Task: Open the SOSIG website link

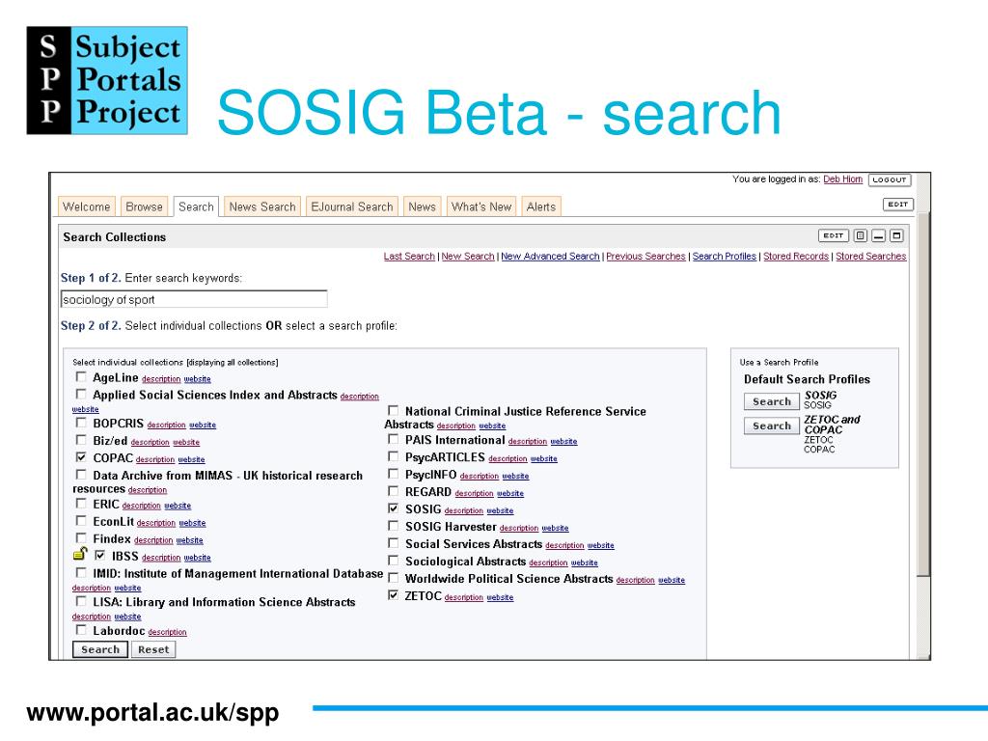Action: [x=500, y=511]
